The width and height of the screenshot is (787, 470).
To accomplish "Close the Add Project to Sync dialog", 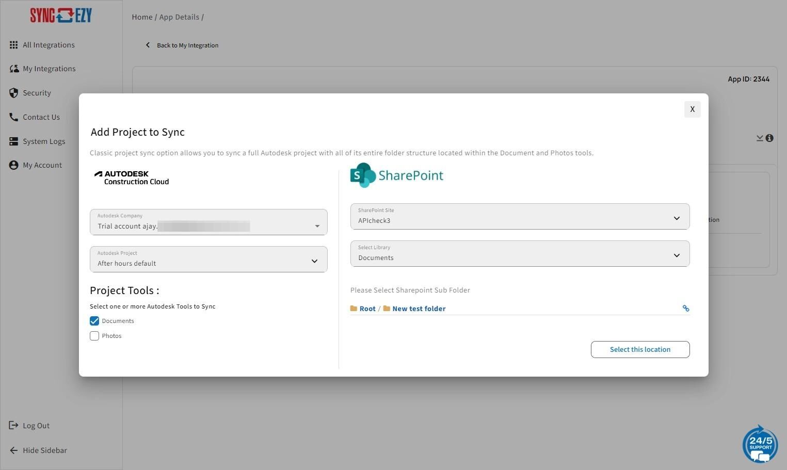I will (x=693, y=109).
